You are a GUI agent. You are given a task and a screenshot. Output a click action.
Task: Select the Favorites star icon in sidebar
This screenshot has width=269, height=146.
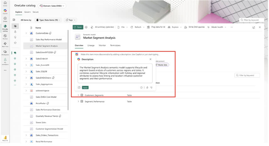[15, 43]
